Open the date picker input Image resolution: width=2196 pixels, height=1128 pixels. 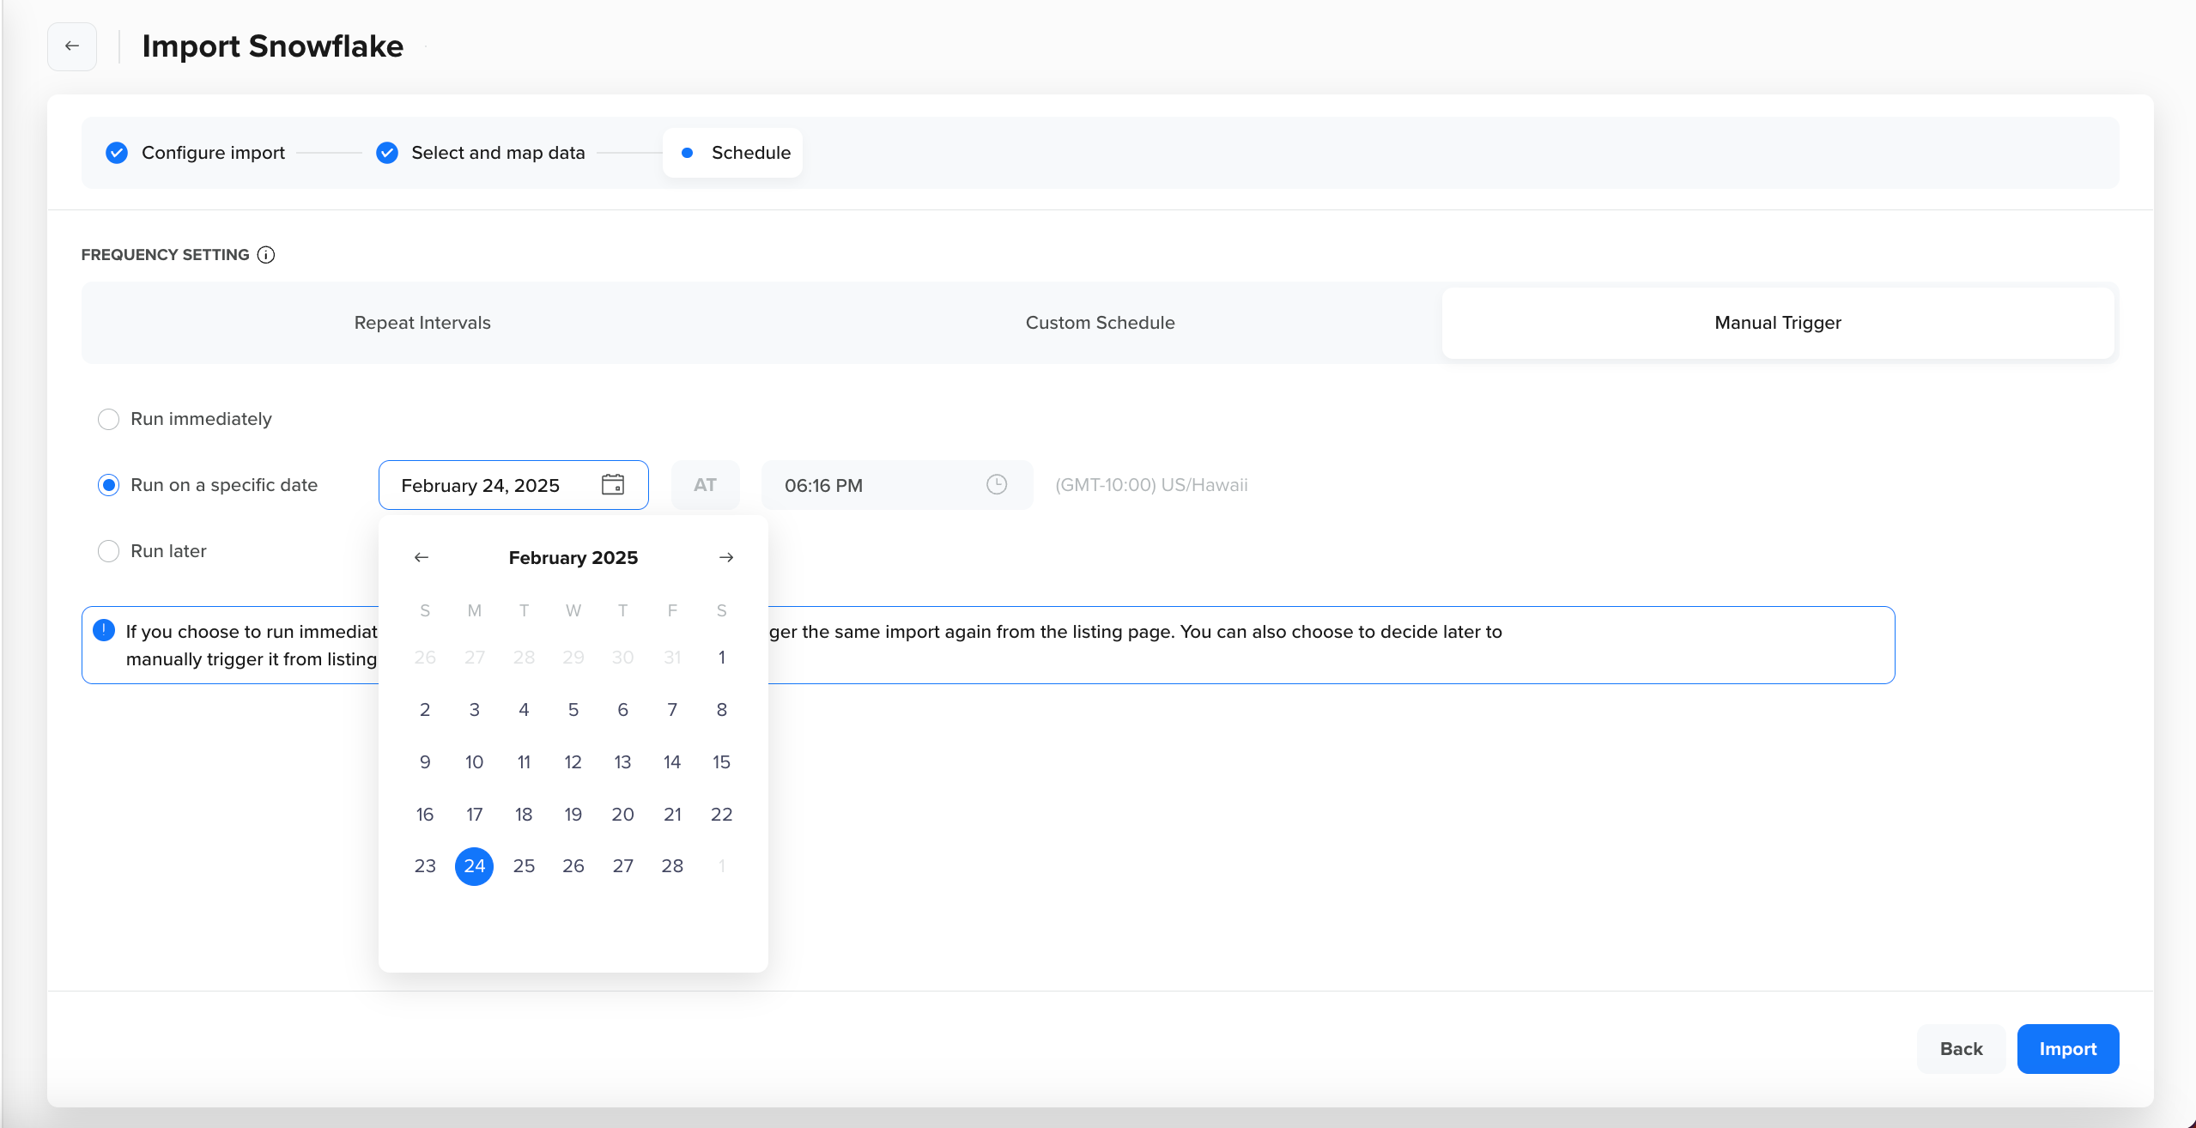tap(489, 484)
